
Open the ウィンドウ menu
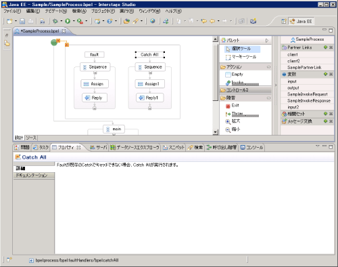click(149, 11)
